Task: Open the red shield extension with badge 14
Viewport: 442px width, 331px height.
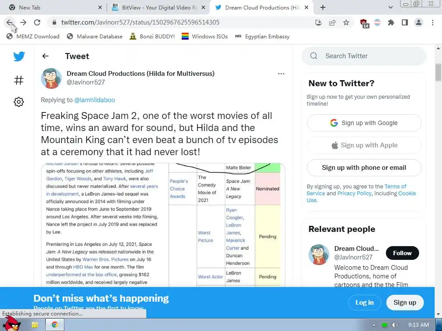Action: [x=364, y=23]
